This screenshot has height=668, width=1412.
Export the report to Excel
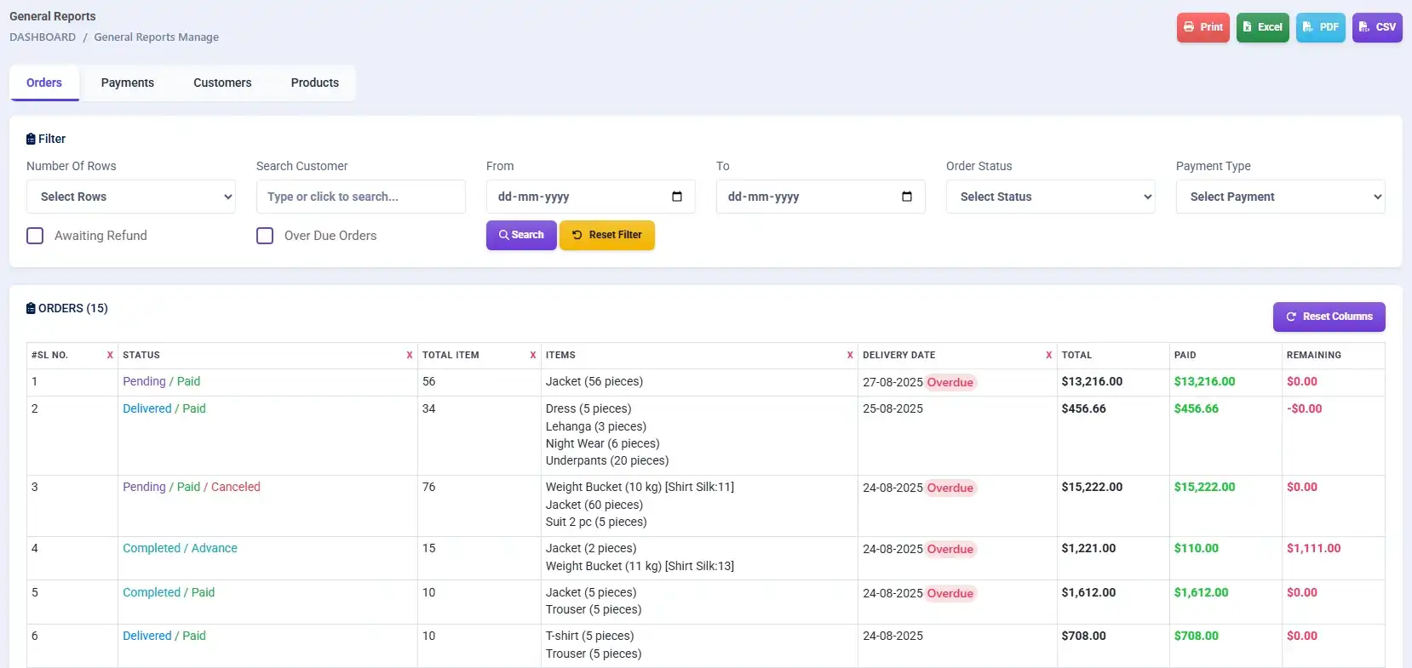point(1262,27)
